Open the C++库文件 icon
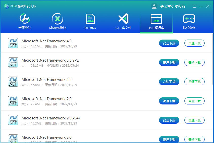Screen dimensions: 214x143 (x=123, y=19)
